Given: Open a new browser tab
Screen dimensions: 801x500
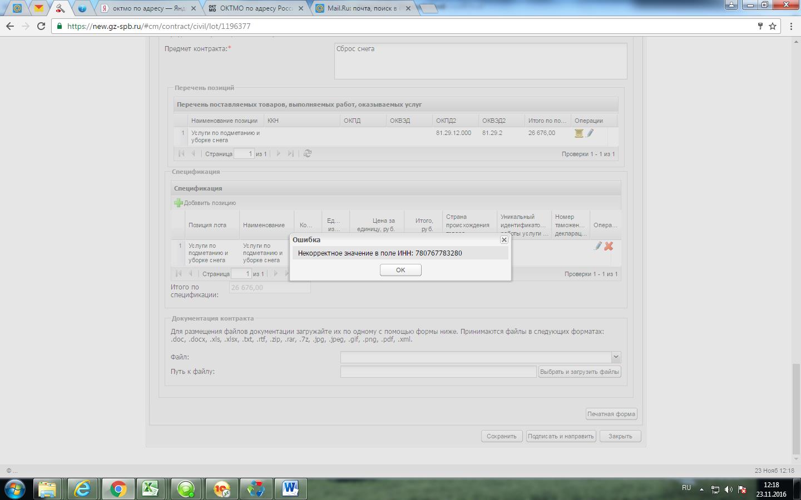Looking at the screenshot, I should tap(428, 8).
